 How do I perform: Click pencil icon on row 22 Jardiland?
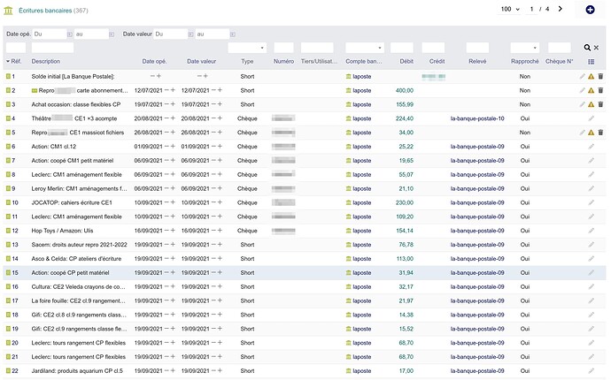592,370
